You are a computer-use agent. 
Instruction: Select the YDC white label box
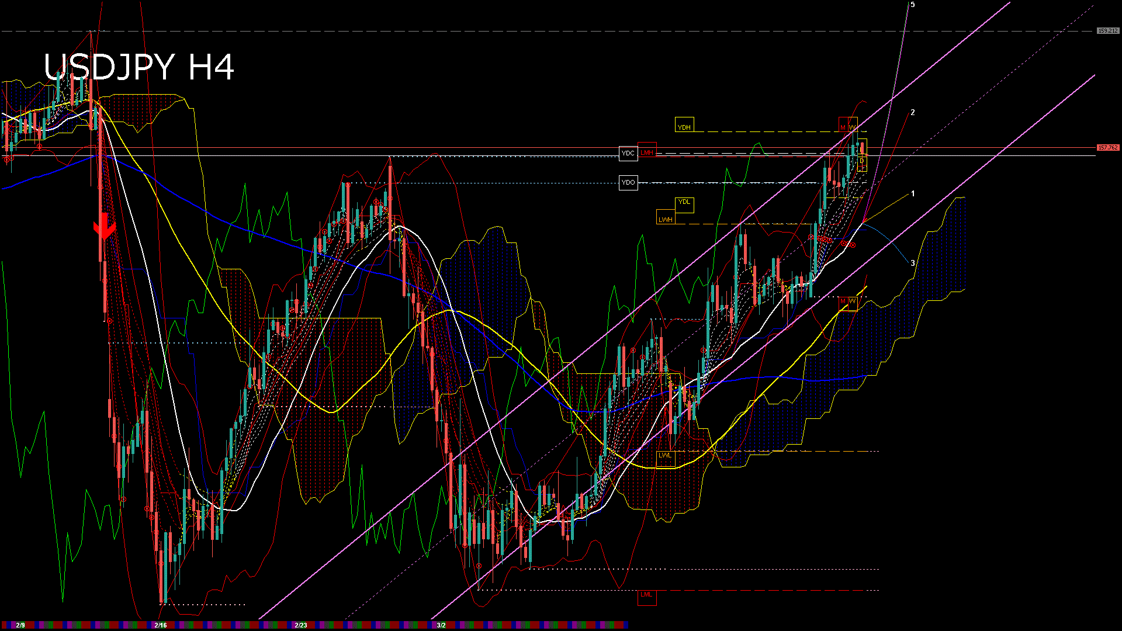coord(628,153)
